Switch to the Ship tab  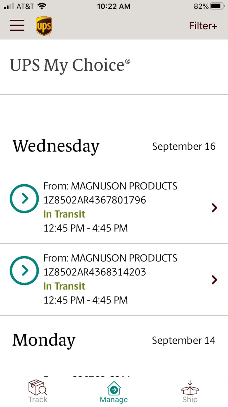(190, 391)
